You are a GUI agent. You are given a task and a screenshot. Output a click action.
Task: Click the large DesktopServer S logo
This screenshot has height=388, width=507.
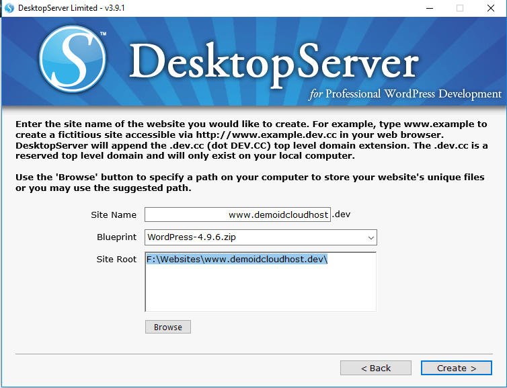pos(73,59)
